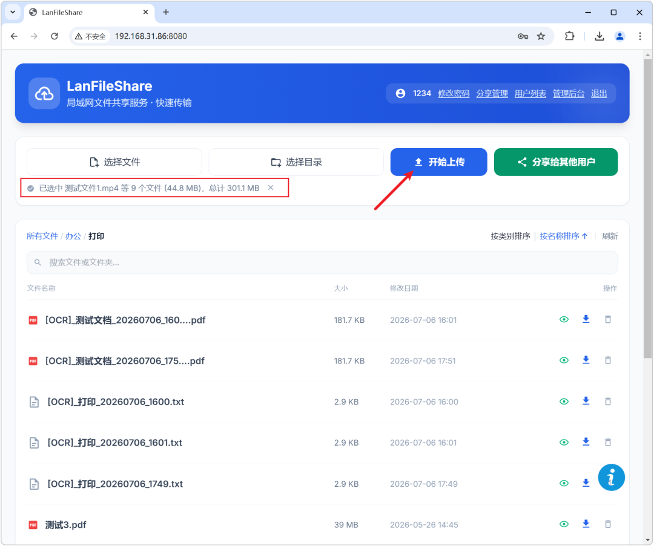Click 选择文件 to choose files
Screen dimensions: 654x546
tap(114, 162)
